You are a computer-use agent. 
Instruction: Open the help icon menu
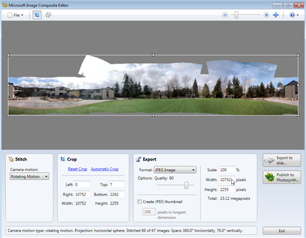[x=294, y=15]
